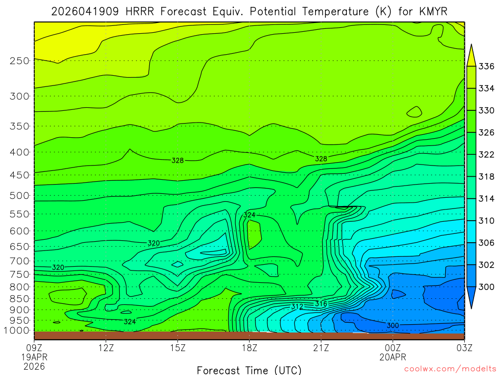Viewport: 501px width, 375px height.
Task: Select the 400 pressure level label
Action: coord(20,152)
